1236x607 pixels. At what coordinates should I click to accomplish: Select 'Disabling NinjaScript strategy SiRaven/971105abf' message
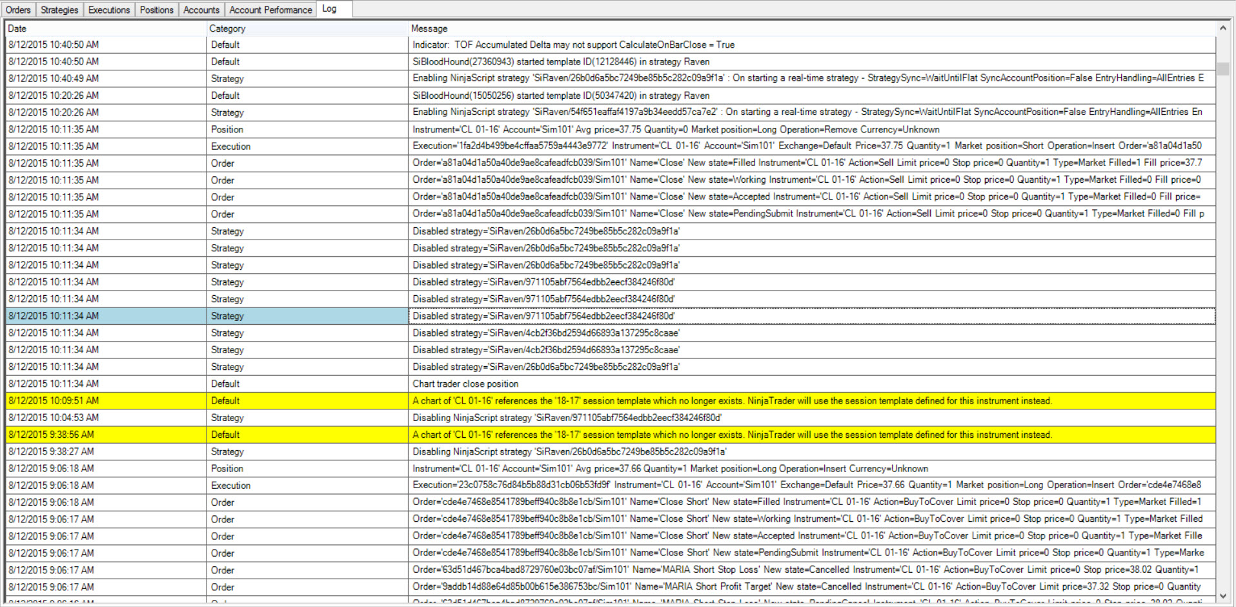812,418
